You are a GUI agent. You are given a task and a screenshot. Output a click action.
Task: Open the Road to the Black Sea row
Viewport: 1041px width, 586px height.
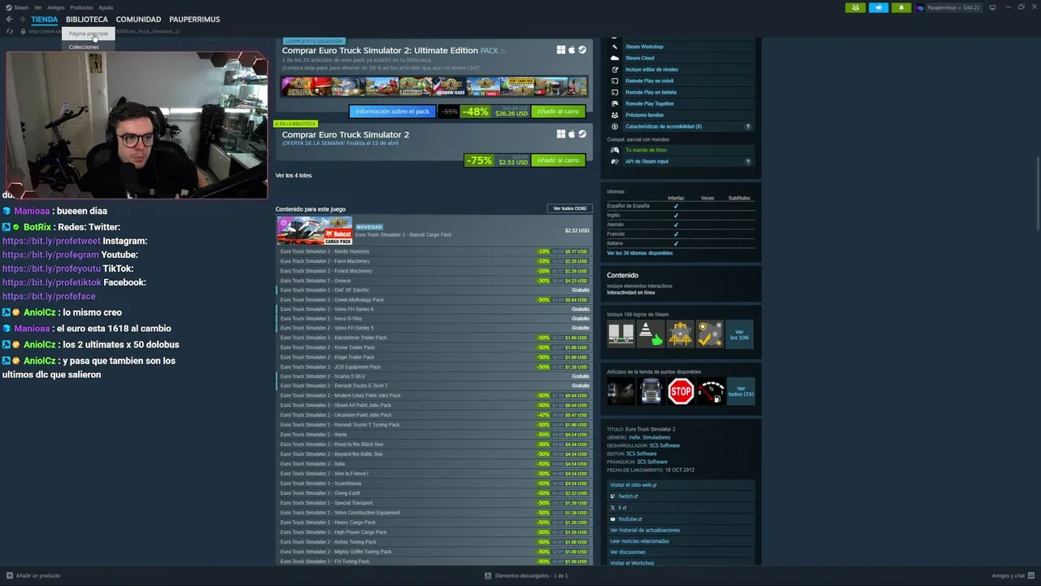coord(434,444)
